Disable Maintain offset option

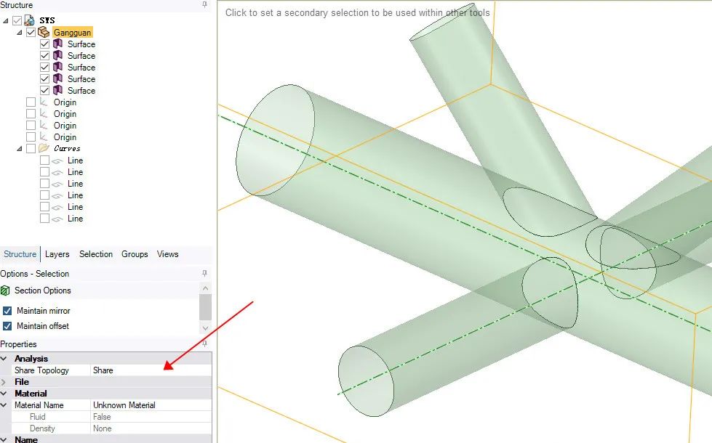7,326
